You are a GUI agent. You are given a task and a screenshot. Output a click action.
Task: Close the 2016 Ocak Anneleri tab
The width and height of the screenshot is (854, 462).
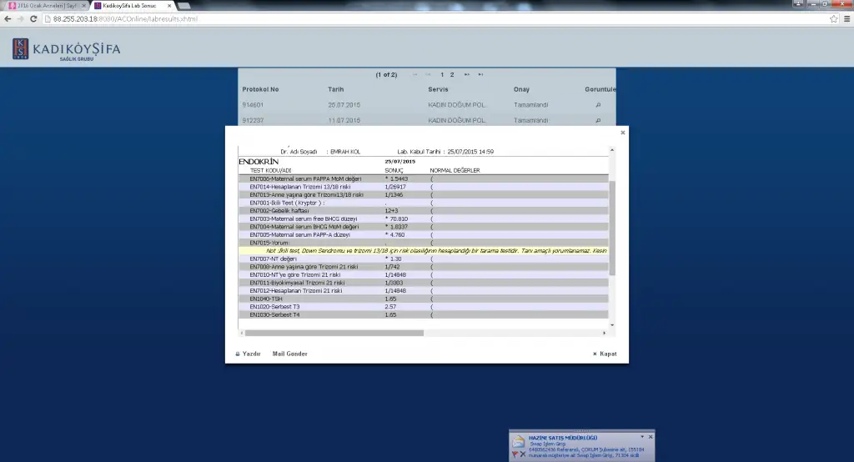84,6
